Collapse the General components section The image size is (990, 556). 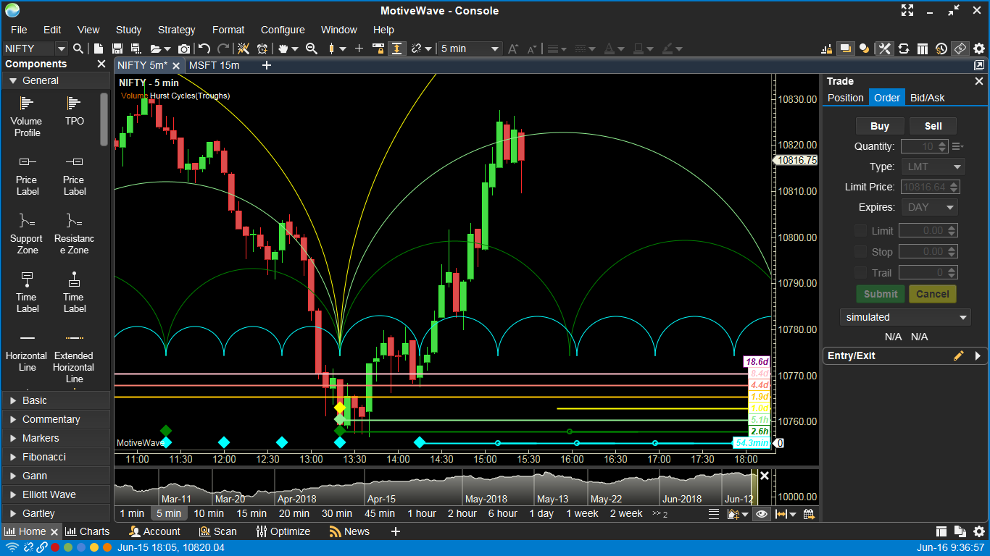[55, 80]
